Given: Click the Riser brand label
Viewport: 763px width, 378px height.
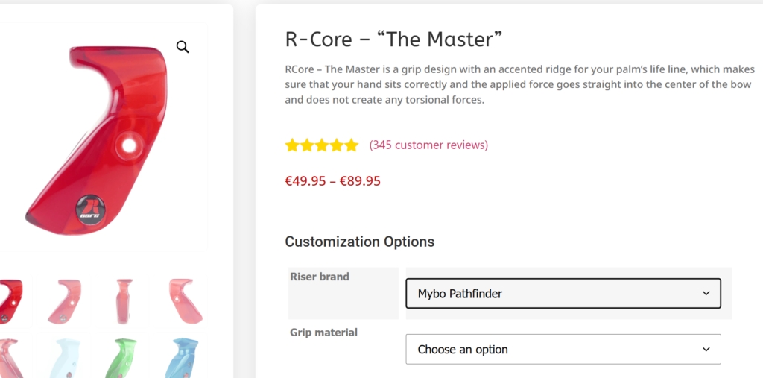Looking at the screenshot, I should coord(319,277).
